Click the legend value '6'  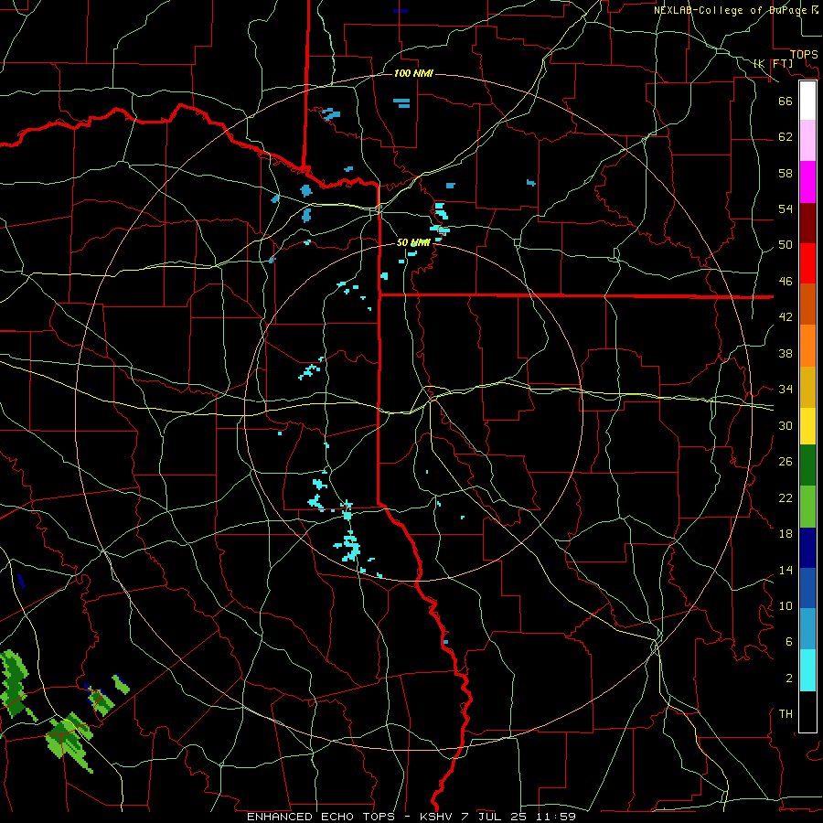point(789,642)
